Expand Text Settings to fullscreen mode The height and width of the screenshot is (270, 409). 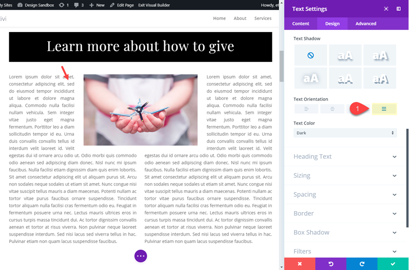[386, 9]
